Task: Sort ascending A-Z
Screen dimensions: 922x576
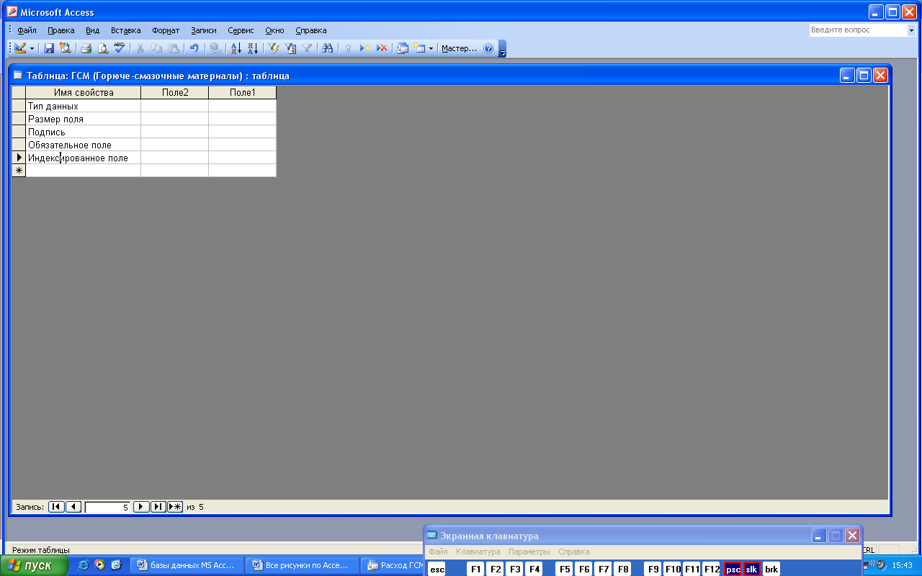Action: click(x=236, y=48)
